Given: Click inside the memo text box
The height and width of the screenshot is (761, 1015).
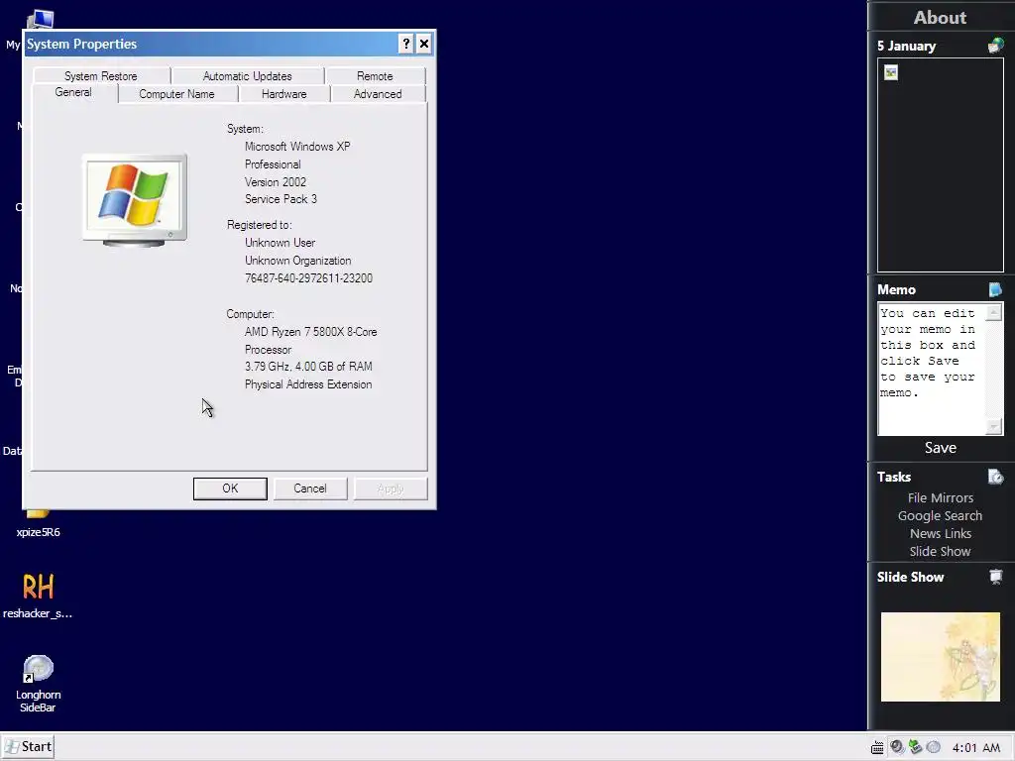Looking at the screenshot, I should (x=932, y=369).
